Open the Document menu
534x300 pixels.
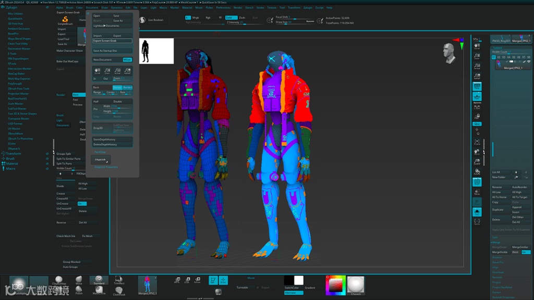coord(92,8)
